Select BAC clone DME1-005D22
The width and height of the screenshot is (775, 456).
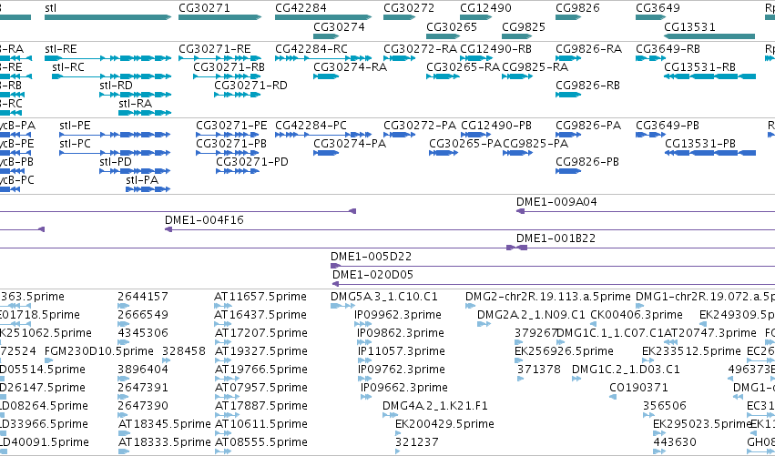[x=553, y=267]
